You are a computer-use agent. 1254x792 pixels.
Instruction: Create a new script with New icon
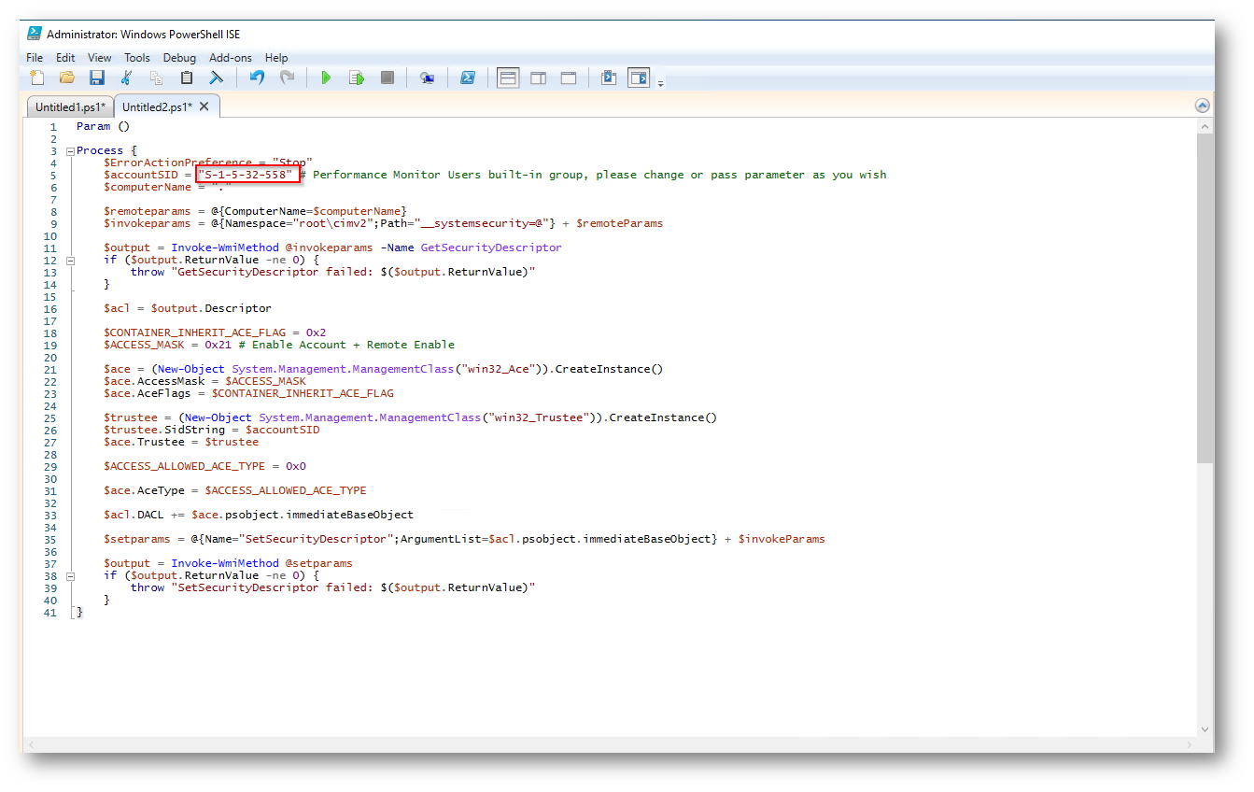click(37, 78)
